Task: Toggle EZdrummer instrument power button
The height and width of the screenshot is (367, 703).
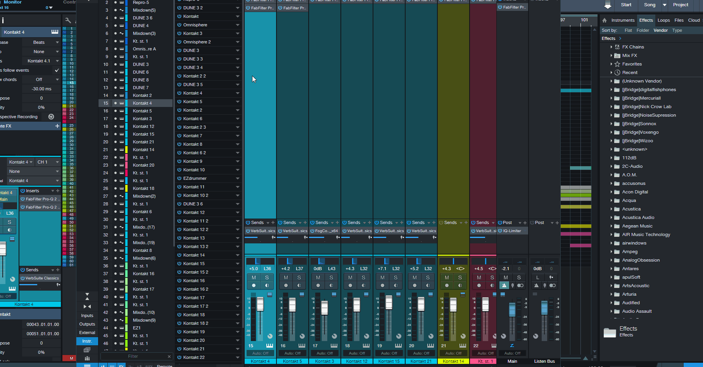Action: pyautogui.click(x=179, y=178)
